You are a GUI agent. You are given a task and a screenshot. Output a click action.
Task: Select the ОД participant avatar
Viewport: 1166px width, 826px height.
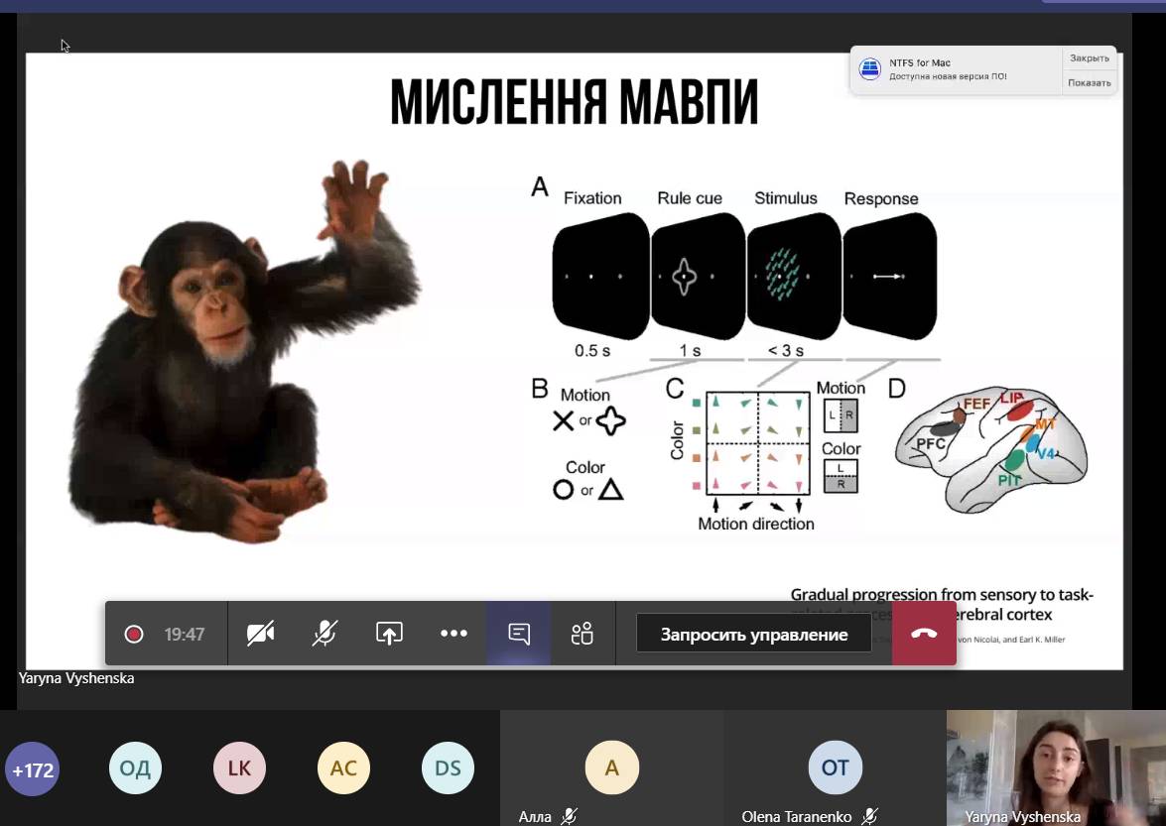(x=135, y=769)
